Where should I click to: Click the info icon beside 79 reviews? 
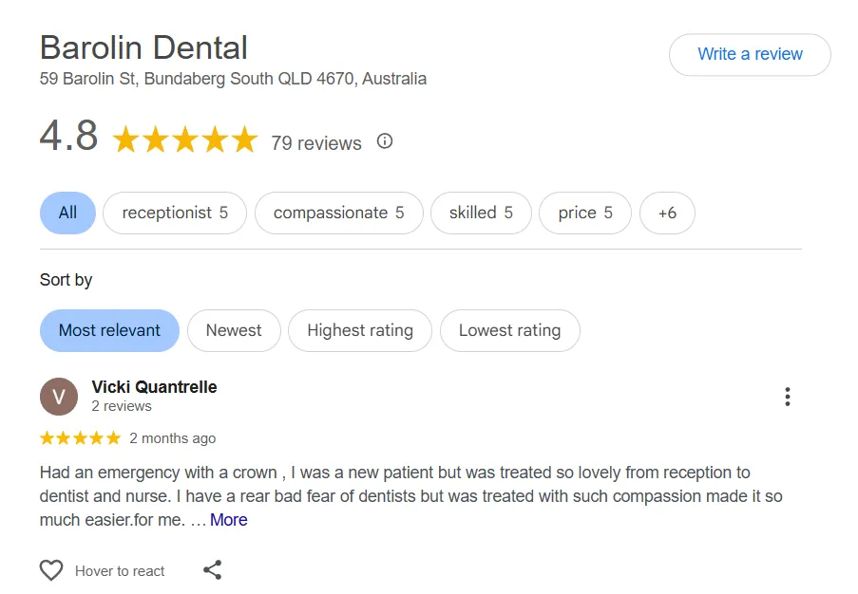385,141
